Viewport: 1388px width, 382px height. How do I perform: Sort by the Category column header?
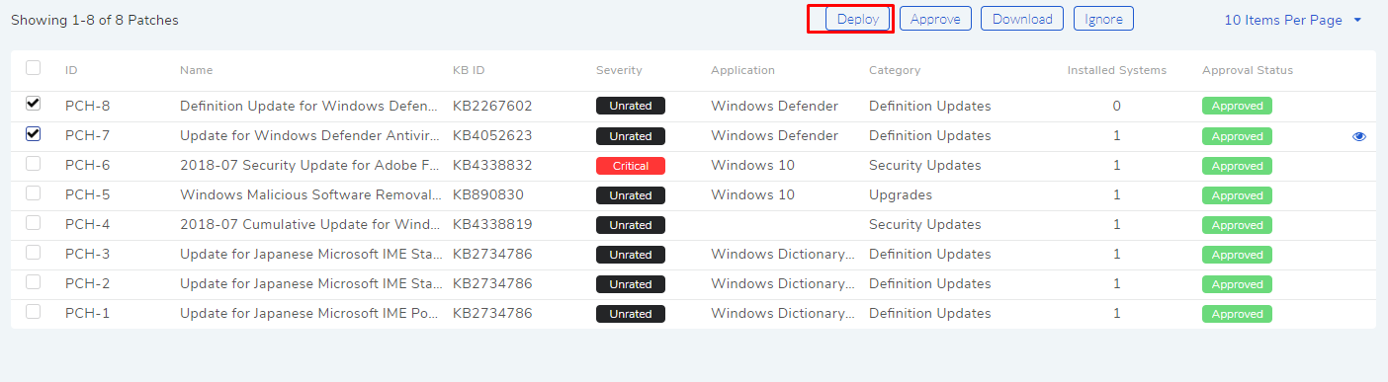coord(895,70)
